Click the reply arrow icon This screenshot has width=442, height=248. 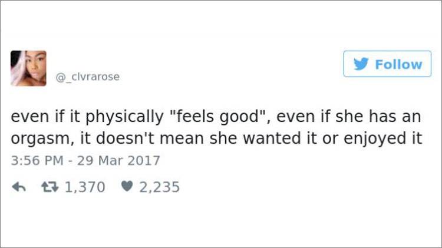click(18, 187)
